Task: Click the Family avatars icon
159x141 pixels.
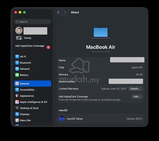Action: click(19, 38)
